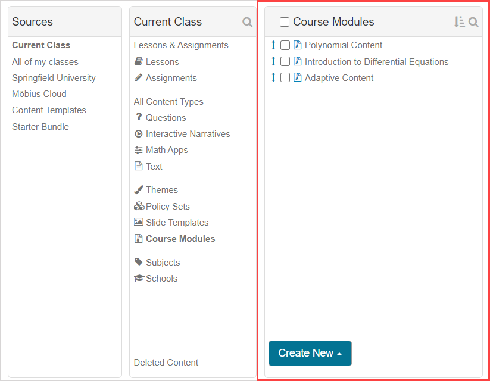Tick the Introduction to Differential Equations checkbox
490x381 pixels.
tap(285, 62)
